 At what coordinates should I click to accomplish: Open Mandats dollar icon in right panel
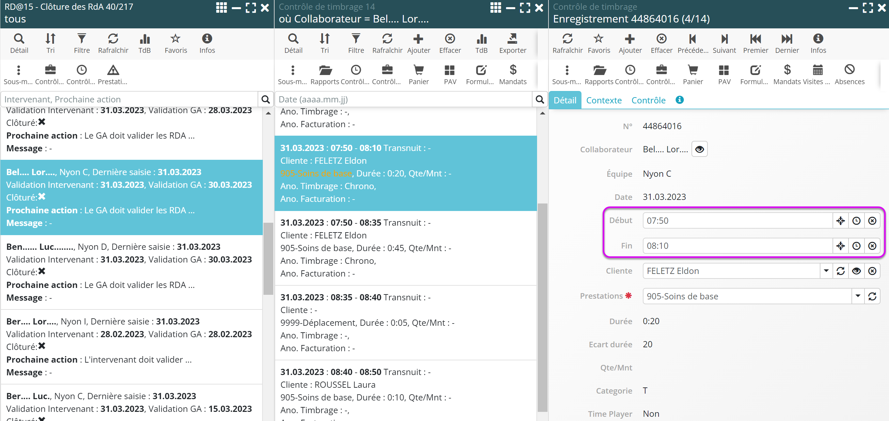coord(787,70)
